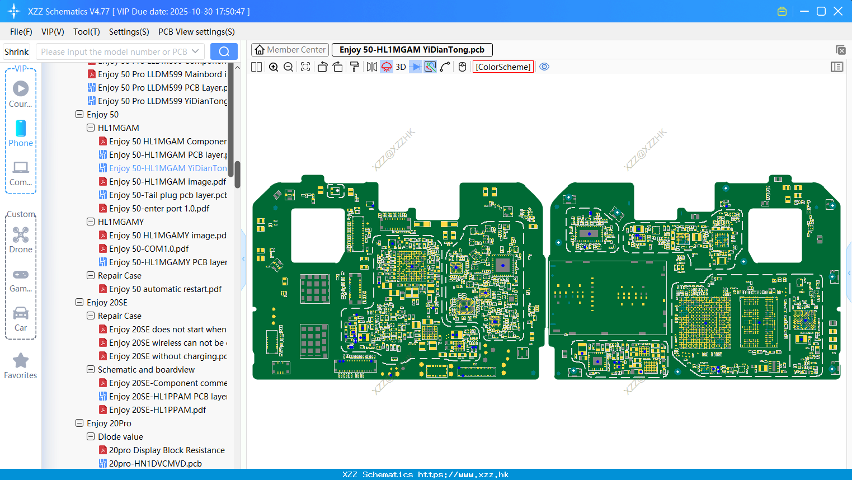Toggle the red lamp highlight tool
This screenshot has height=480, width=852.
[x=387, y=67]
